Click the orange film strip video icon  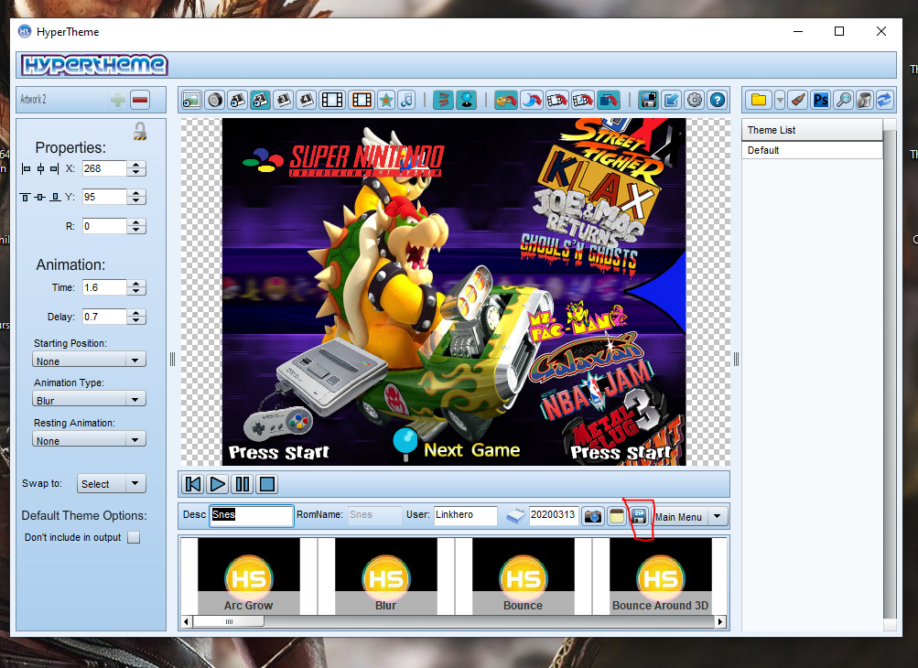362,100
